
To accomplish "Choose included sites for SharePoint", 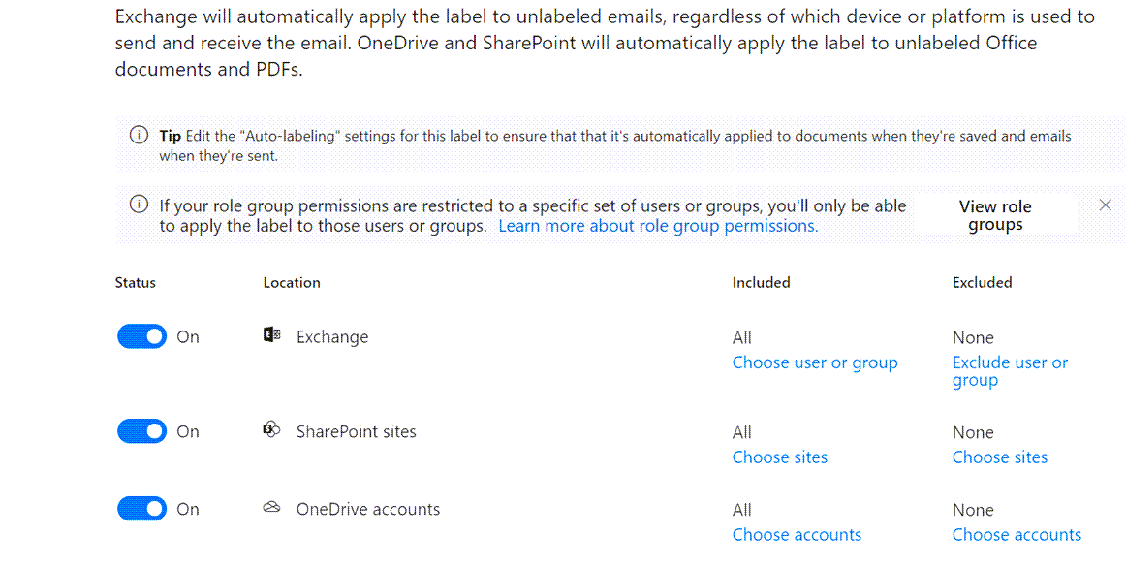I will pyautogui.click(x=780, y=457).
